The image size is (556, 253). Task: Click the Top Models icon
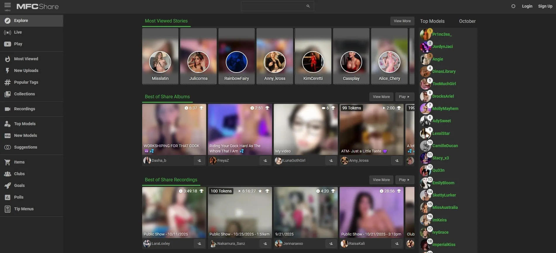8,124
